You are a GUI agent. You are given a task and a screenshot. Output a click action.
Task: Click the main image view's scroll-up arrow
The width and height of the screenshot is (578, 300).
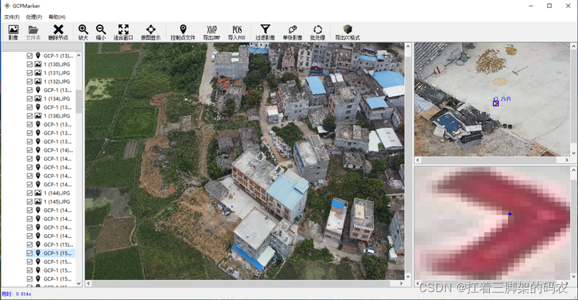click(408, 46)
